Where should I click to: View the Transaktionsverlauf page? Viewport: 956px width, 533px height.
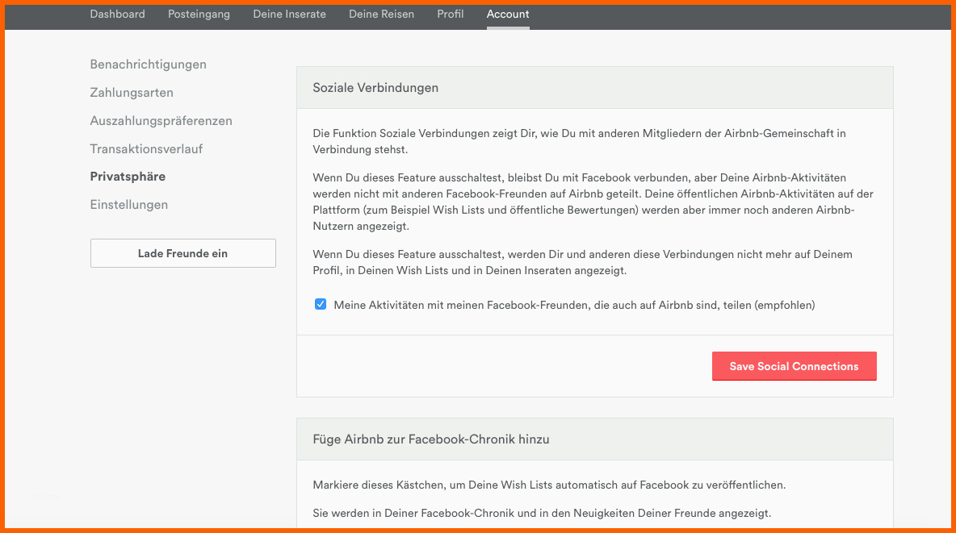(x=146, y=149)
